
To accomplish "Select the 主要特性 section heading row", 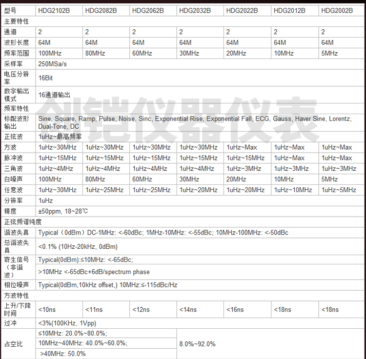I will point(17,21).
